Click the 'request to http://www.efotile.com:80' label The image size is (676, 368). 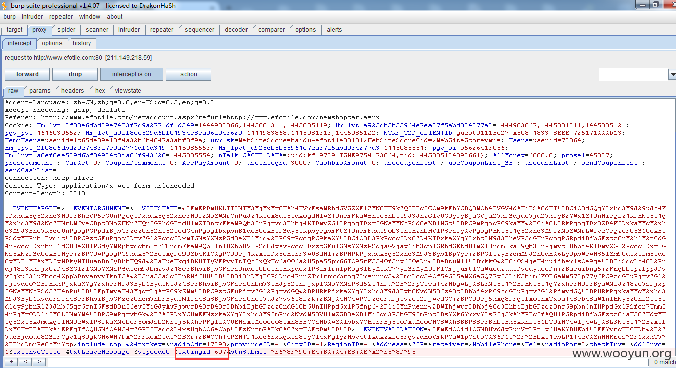point(78,58)
